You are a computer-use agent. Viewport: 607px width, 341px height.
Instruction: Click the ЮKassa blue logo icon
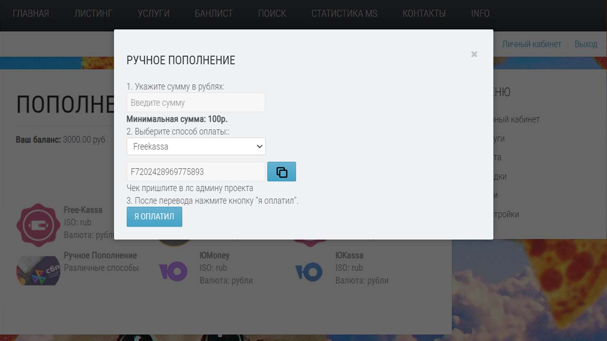[x=309, y=272]
